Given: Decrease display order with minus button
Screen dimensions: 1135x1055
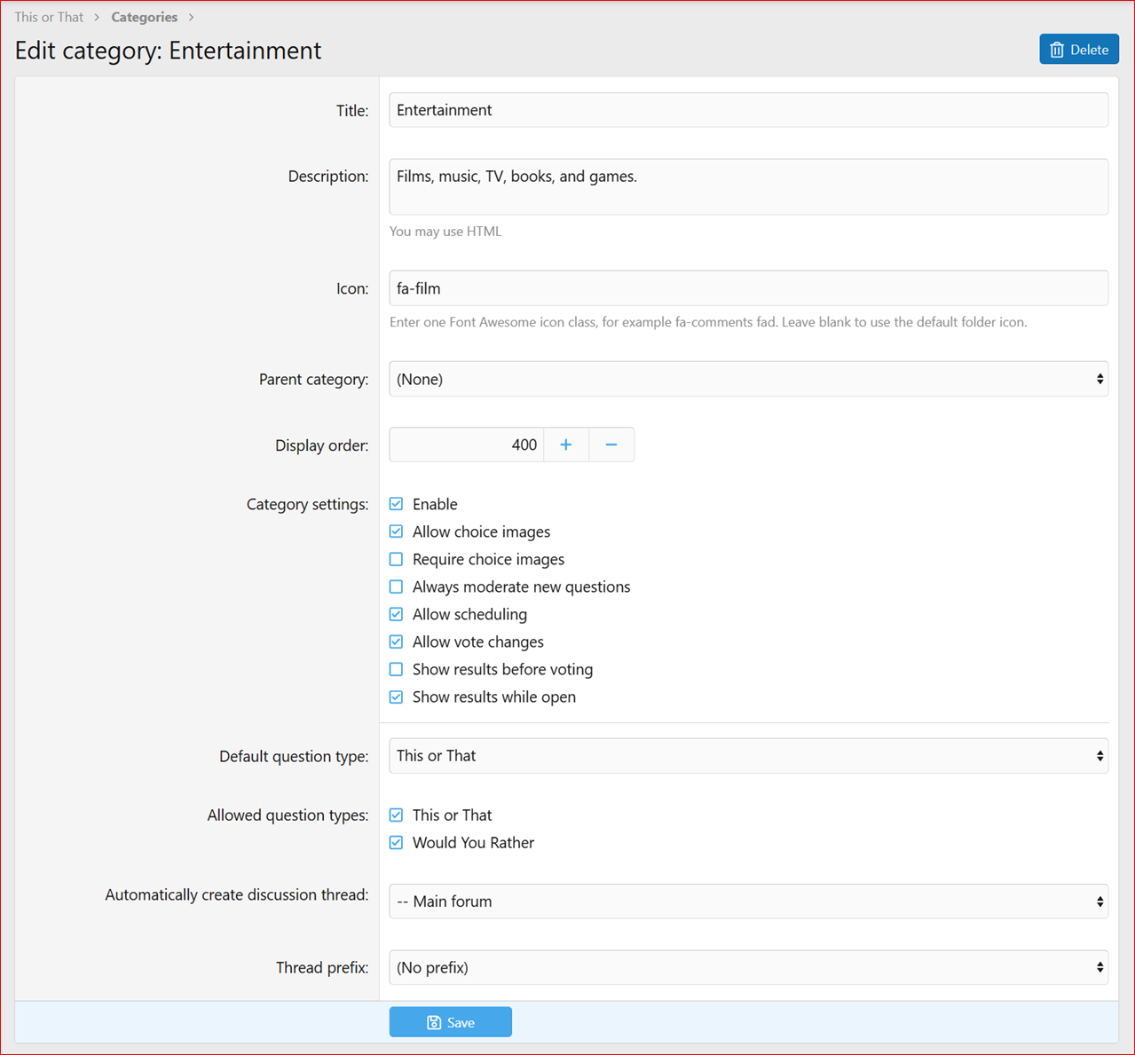Looking at the screenshot, I should click(x=611, y=445).
